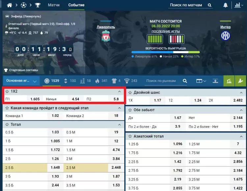Click the Liverpool club crest
Image resolution: width=247 pixels, height=191 pixels.
pyautogui.click(x=106, y=36)
